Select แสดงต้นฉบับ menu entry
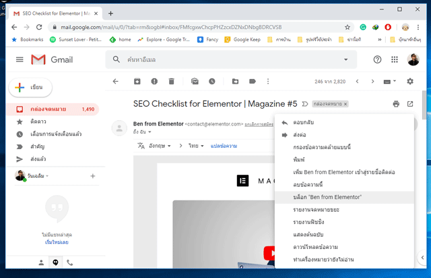Viewport: 431px width, 278px height. point(344,234)
